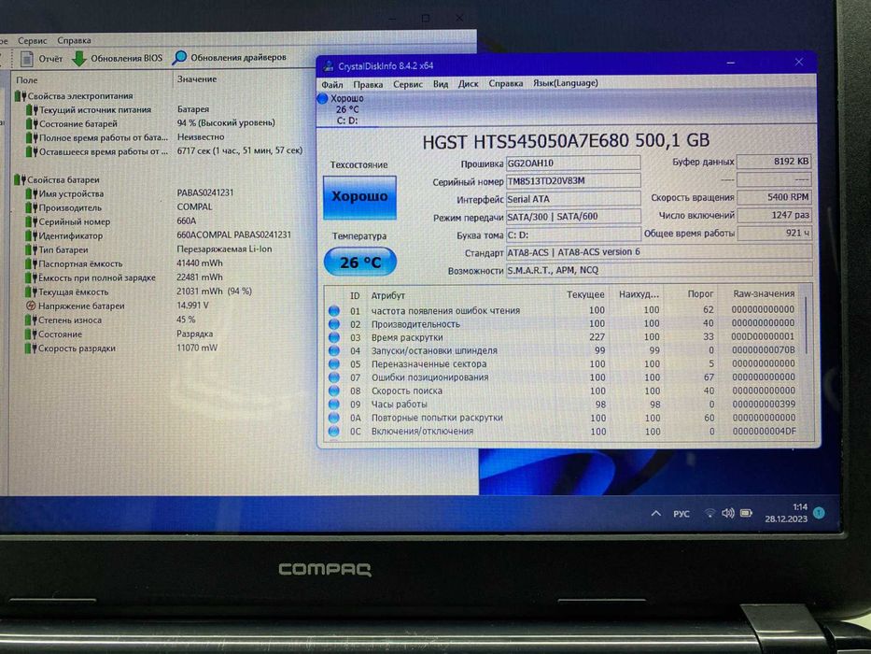Click the Обновления драйверов magnifier icon

tap(179, 57)
